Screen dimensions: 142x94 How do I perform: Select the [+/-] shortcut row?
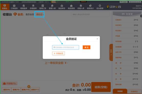point(127,47)
